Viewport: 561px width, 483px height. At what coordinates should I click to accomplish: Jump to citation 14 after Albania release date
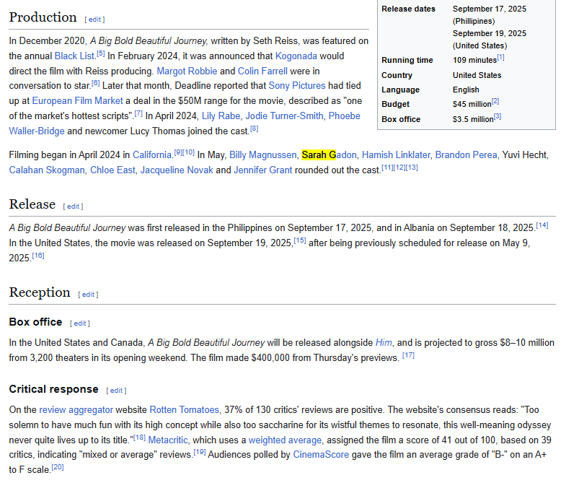point(542,225)
